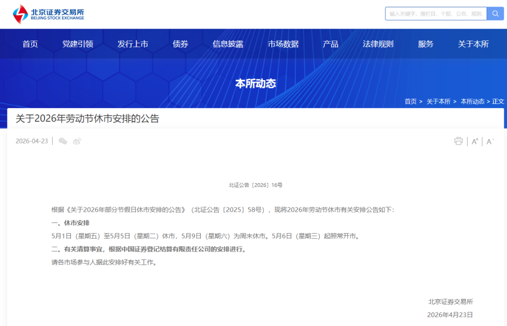Open the 关于本所 navigation menu item
The width and height of the screenshot is (507, 326).
pos(473,44)
